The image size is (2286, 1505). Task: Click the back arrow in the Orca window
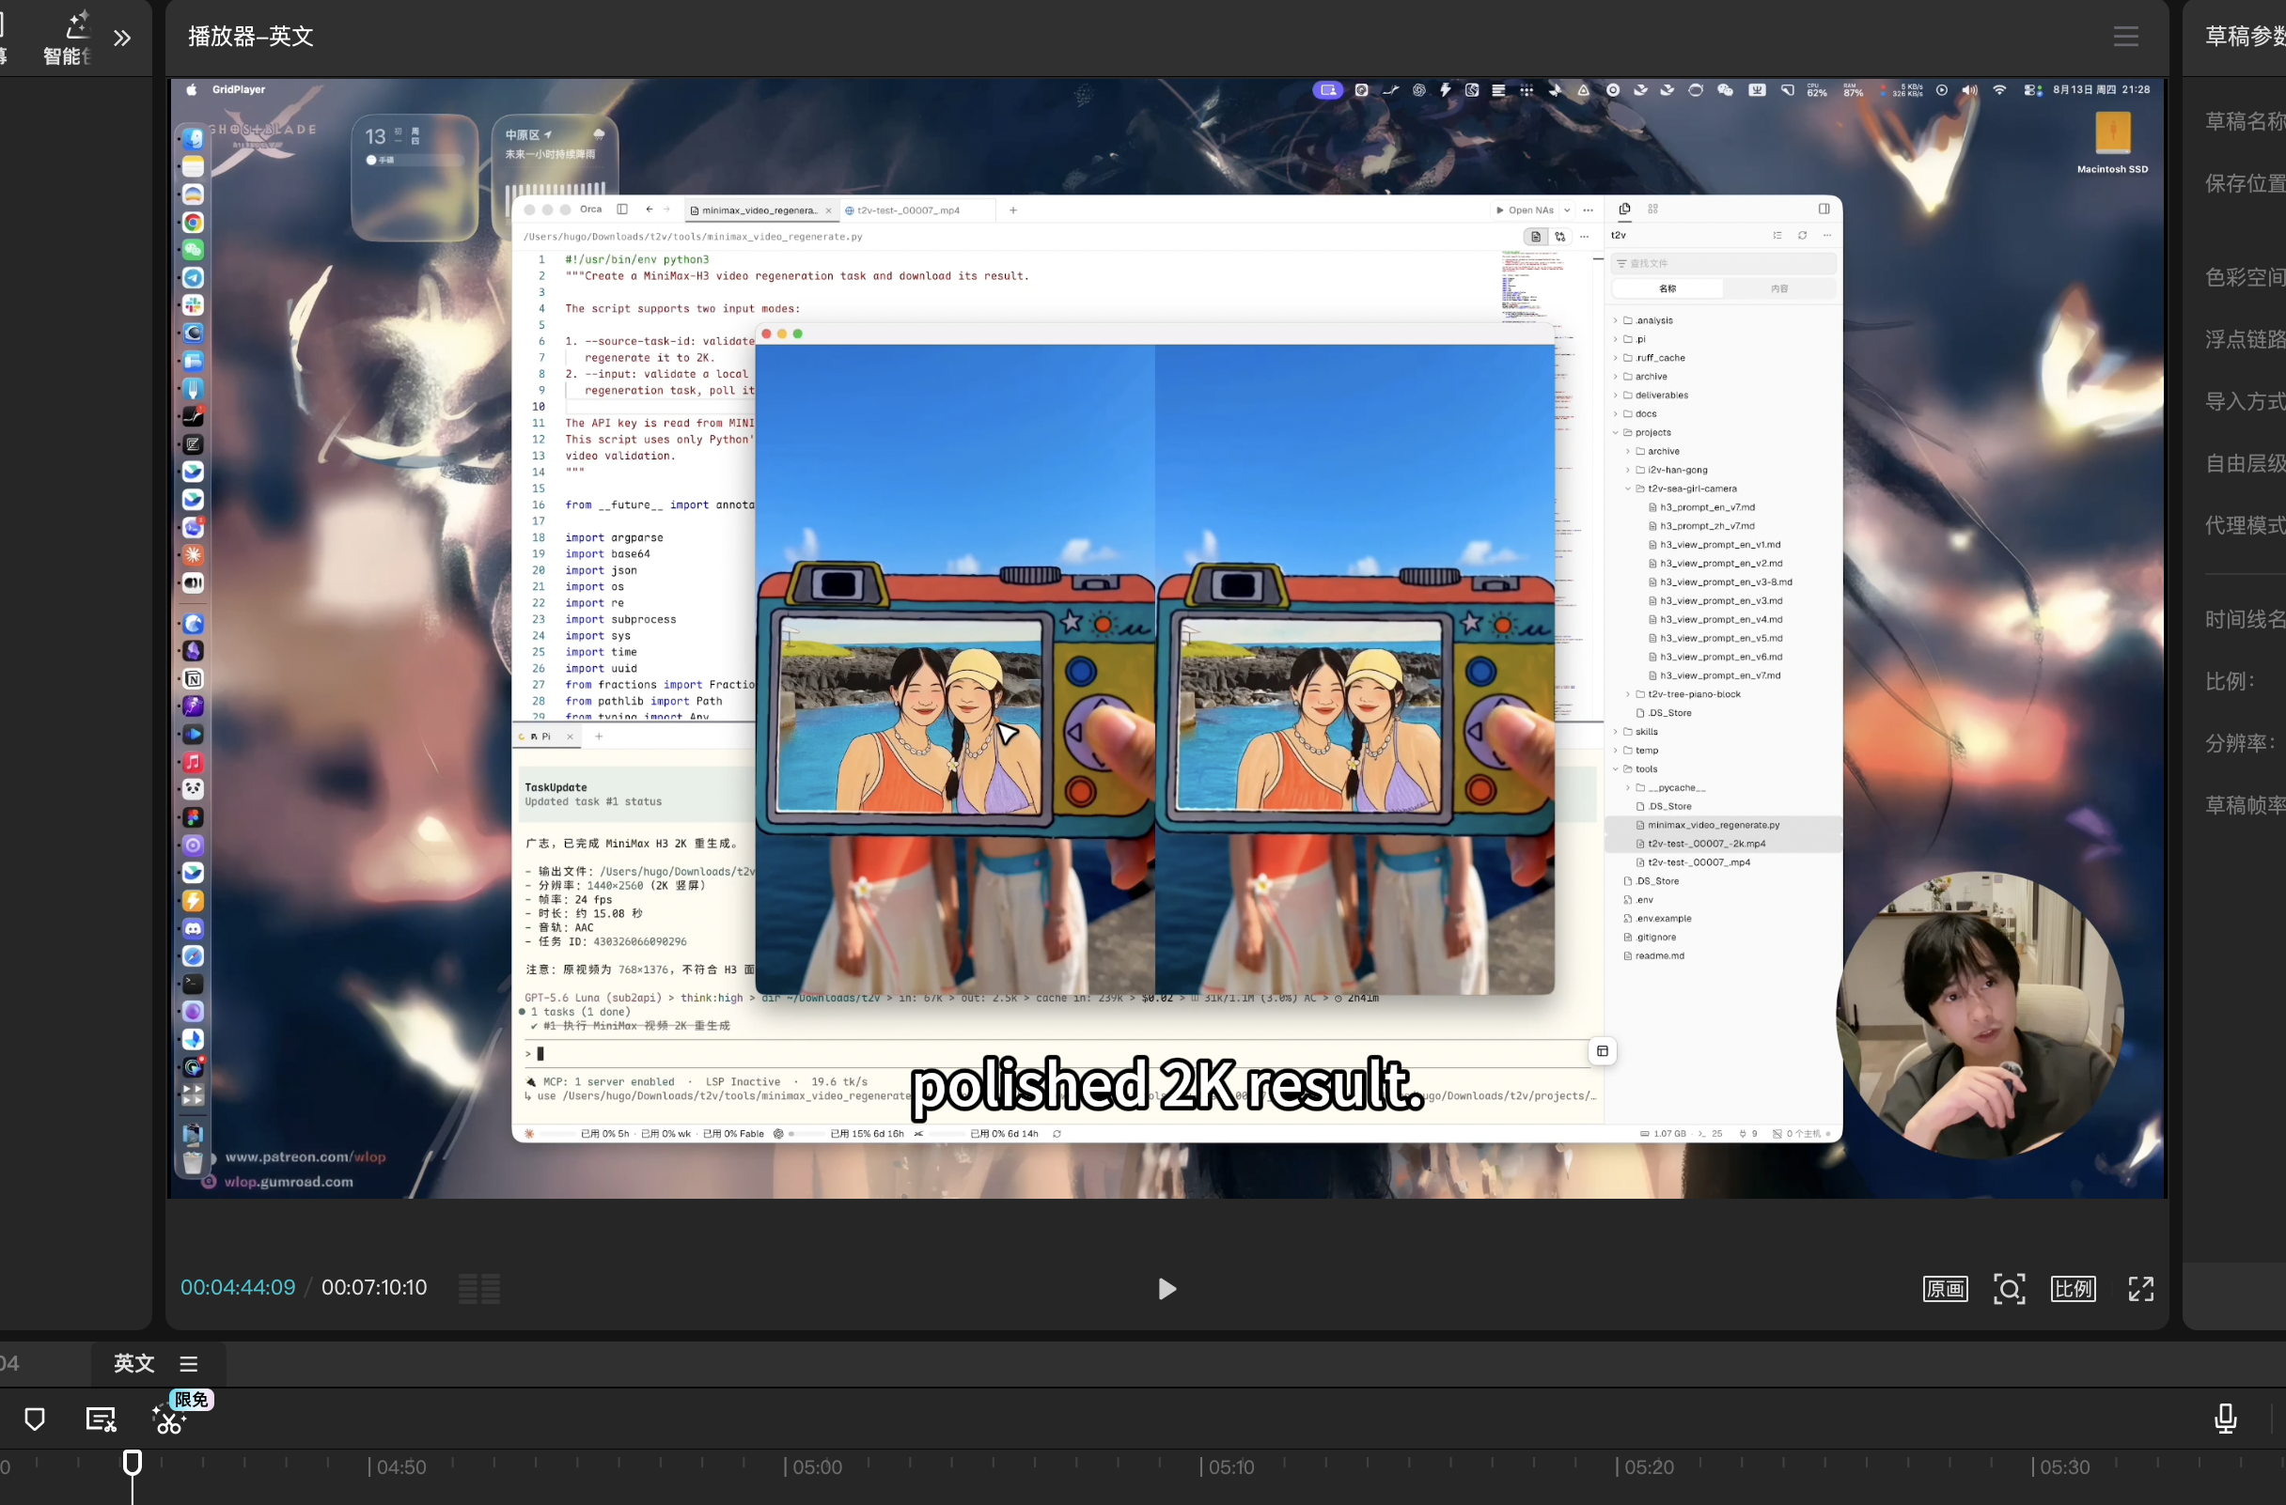coord(650,209)
